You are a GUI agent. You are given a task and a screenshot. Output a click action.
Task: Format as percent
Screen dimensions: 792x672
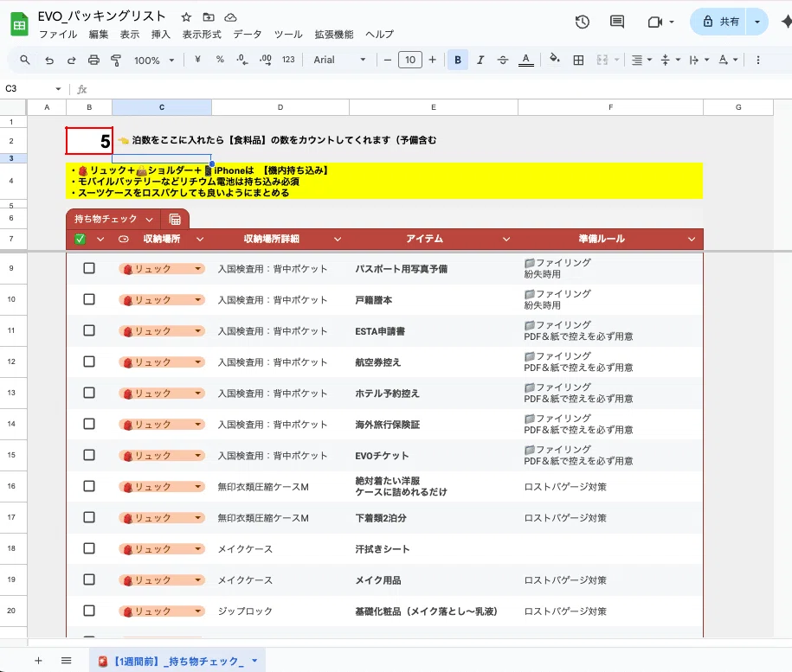[220, 60]
